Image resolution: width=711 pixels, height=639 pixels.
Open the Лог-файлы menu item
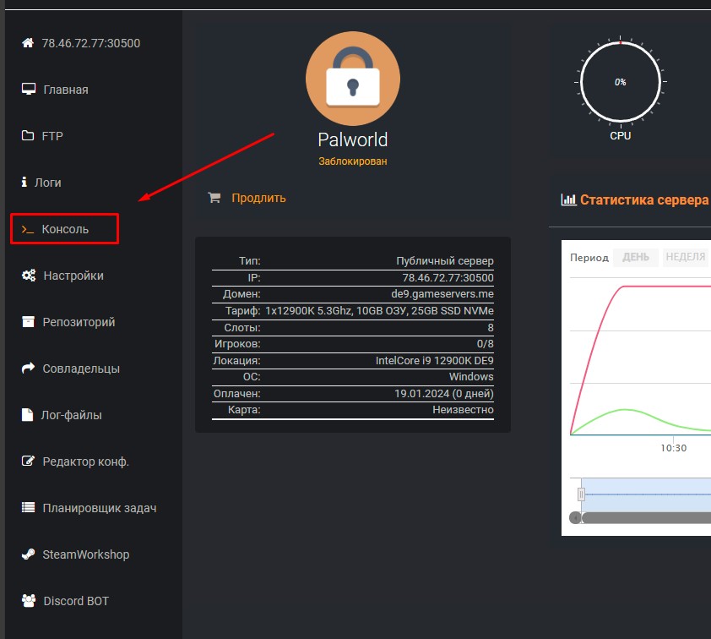click(x=71, y=415)
